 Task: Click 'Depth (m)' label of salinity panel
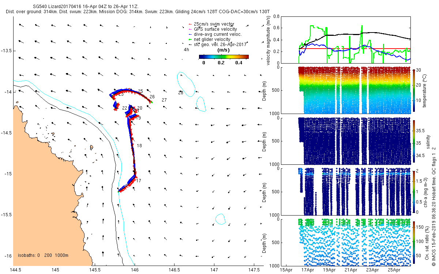pyautogui.click(x=265, y=141)
